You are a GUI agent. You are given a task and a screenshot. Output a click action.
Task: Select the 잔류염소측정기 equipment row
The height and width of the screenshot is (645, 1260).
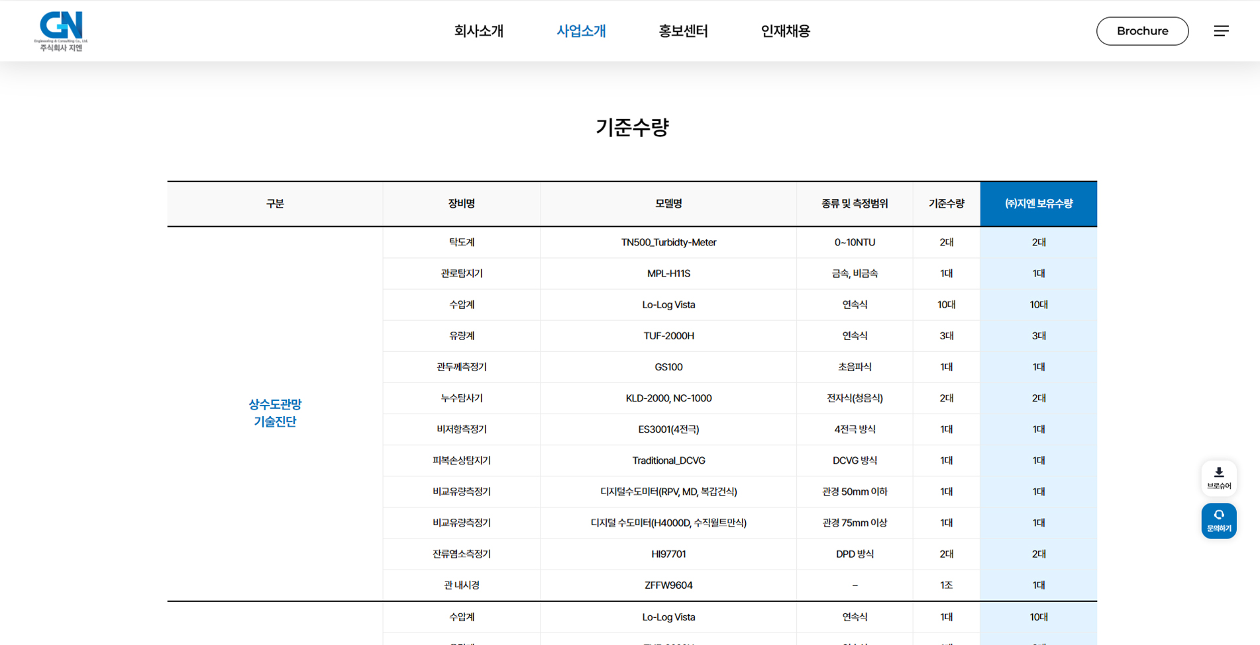tap(461, 554)
